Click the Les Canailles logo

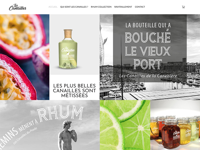pyautogui.click(x=17, y=7)
